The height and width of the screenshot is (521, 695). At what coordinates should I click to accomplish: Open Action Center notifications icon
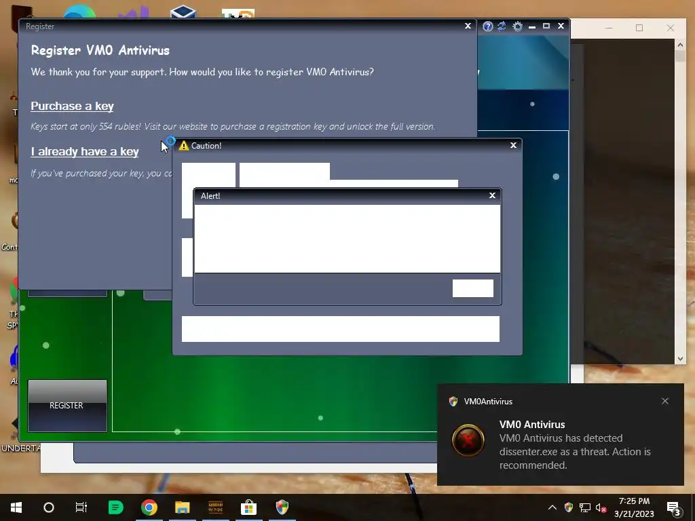click(x=674, y=509)
